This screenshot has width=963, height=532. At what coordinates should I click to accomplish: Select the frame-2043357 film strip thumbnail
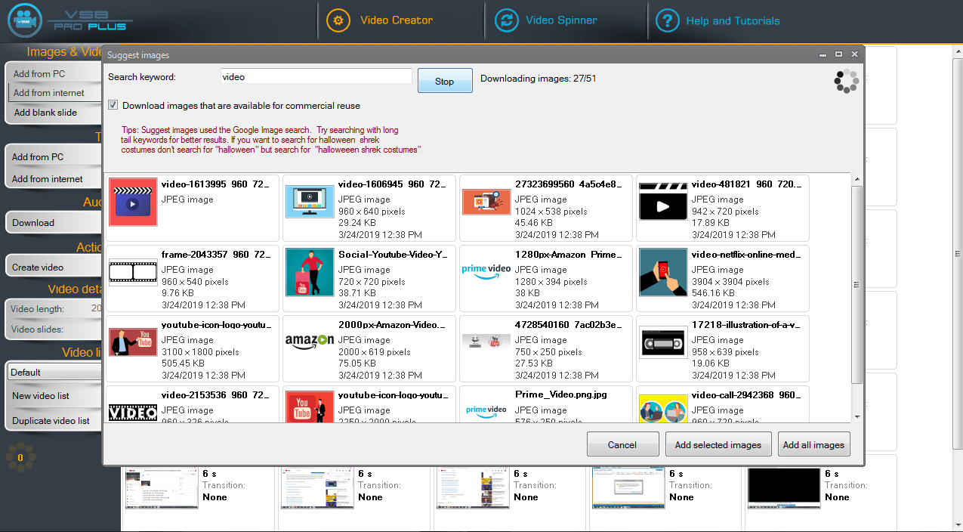[133, 272]
